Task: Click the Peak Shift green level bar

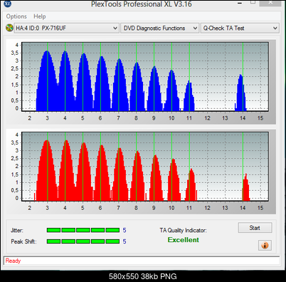Action: [83, 241]
